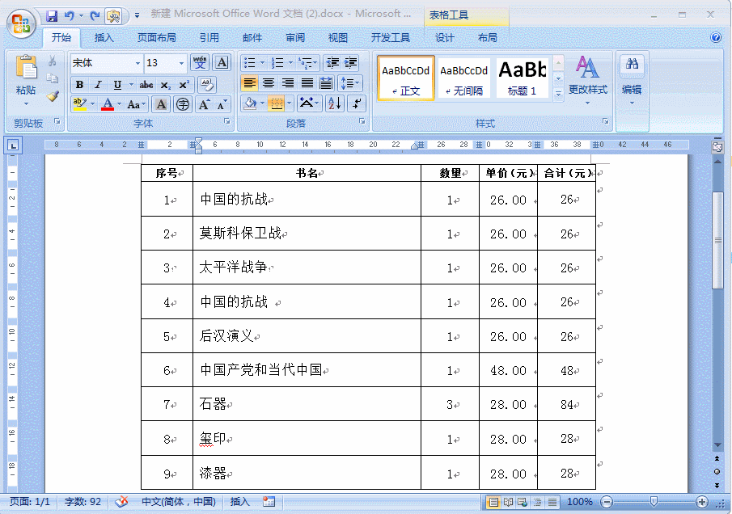Open the font dialog launcher
Viewport: 732px width, 514px height.
tap(227, 121)
